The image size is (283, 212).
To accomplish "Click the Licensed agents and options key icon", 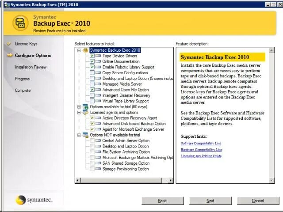I will pos(85,112).
